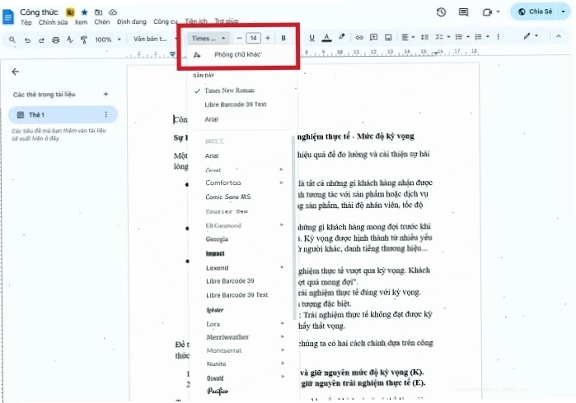
Task: Add a new document tab plus
Action: pyautogui.click(x=105, y=95)
